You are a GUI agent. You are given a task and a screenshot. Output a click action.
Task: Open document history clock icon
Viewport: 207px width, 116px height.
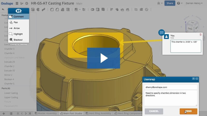click(27, 3)
